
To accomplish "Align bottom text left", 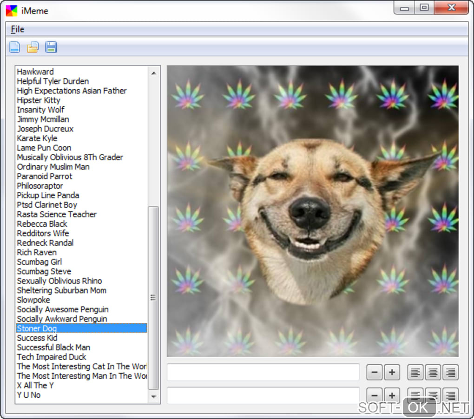I will (415, 395).
